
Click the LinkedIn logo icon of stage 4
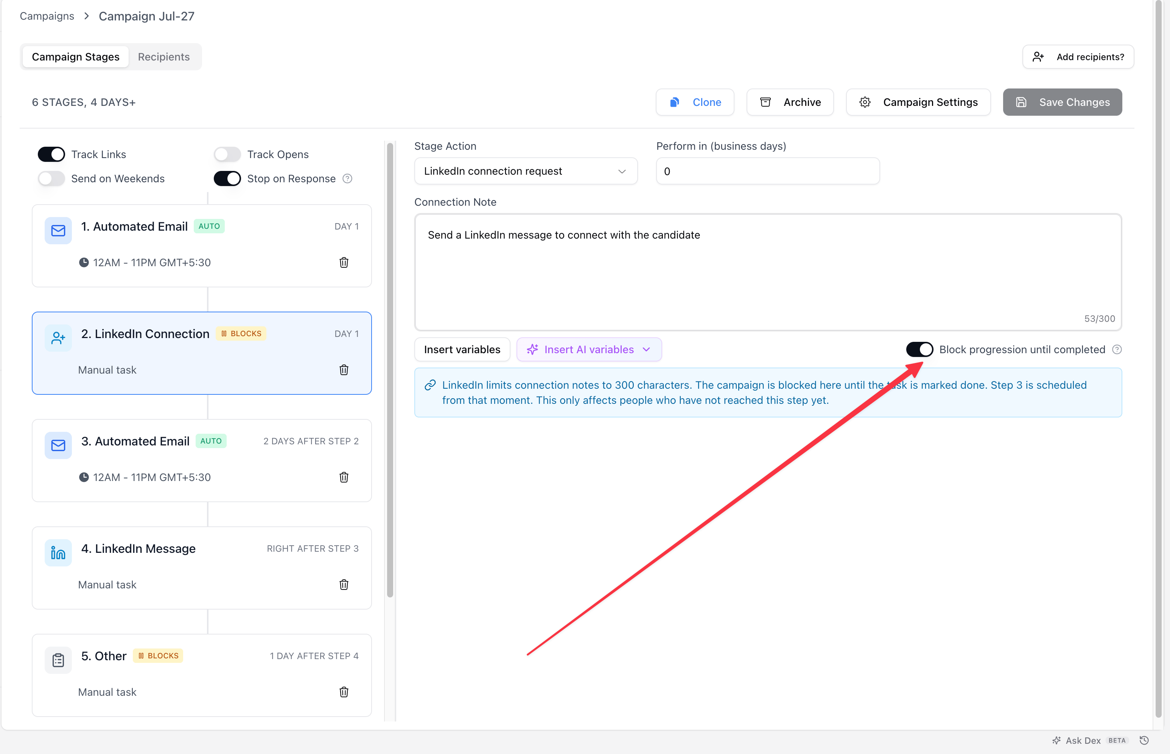58,553
